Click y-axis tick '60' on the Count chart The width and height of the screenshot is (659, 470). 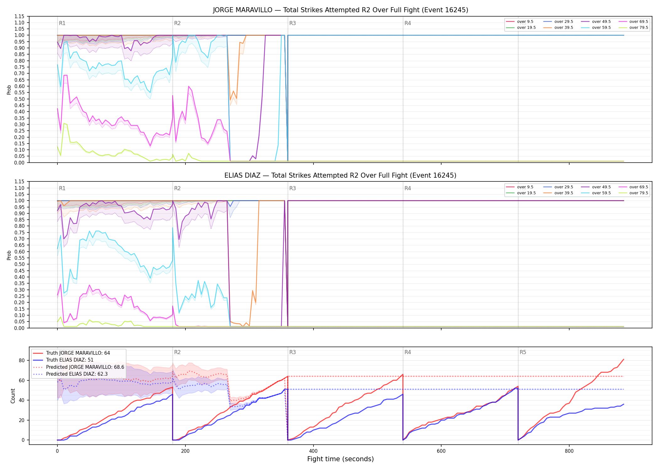22,380
